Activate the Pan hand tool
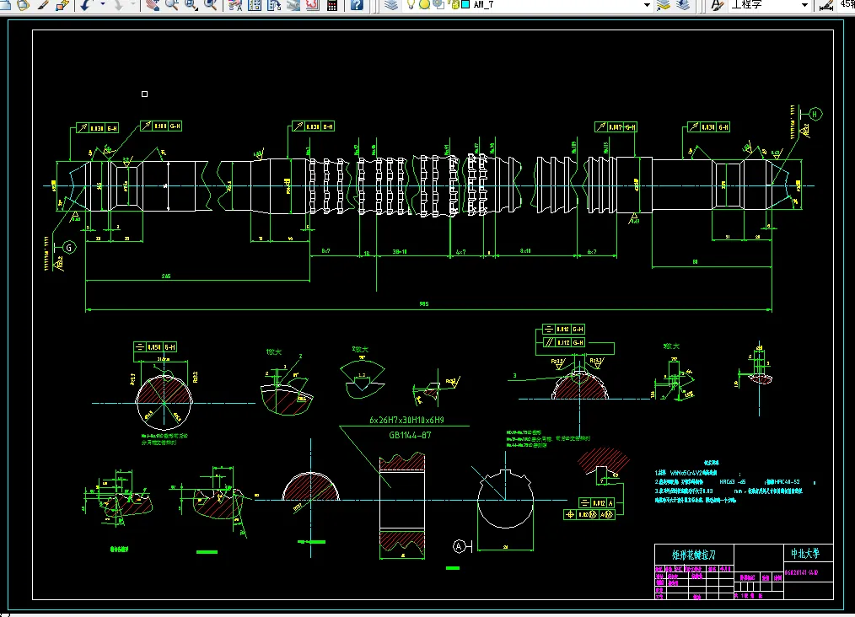This screenshot has width=855, height=617. coord(153,5)
